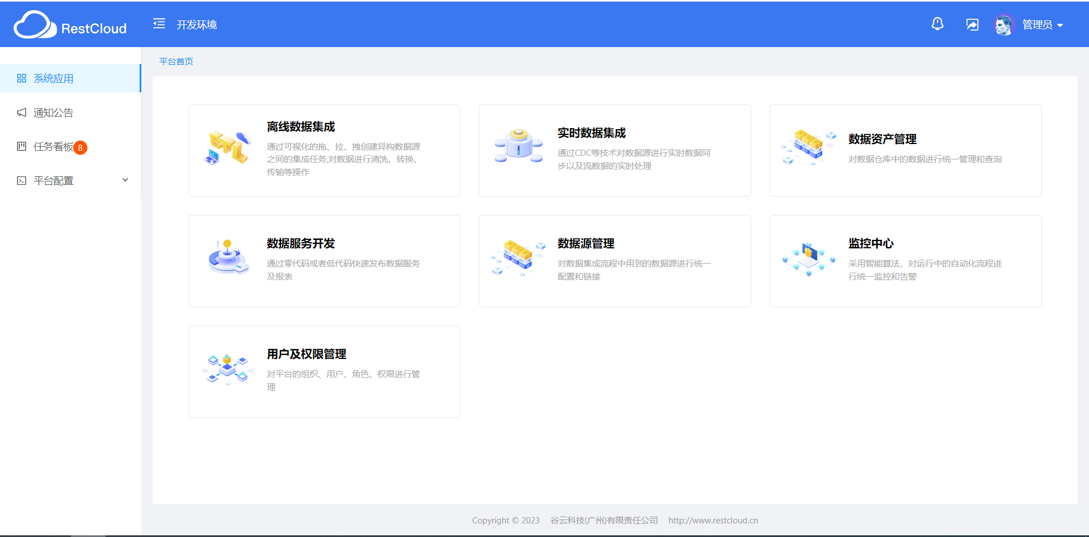Screen dimensions: 1089x537
Task: Open the 实时数据集成 card title
Action: coord(591,133)
